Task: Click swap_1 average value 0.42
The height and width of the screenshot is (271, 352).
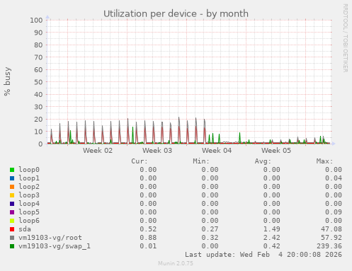Action: [x=271, y=246]
